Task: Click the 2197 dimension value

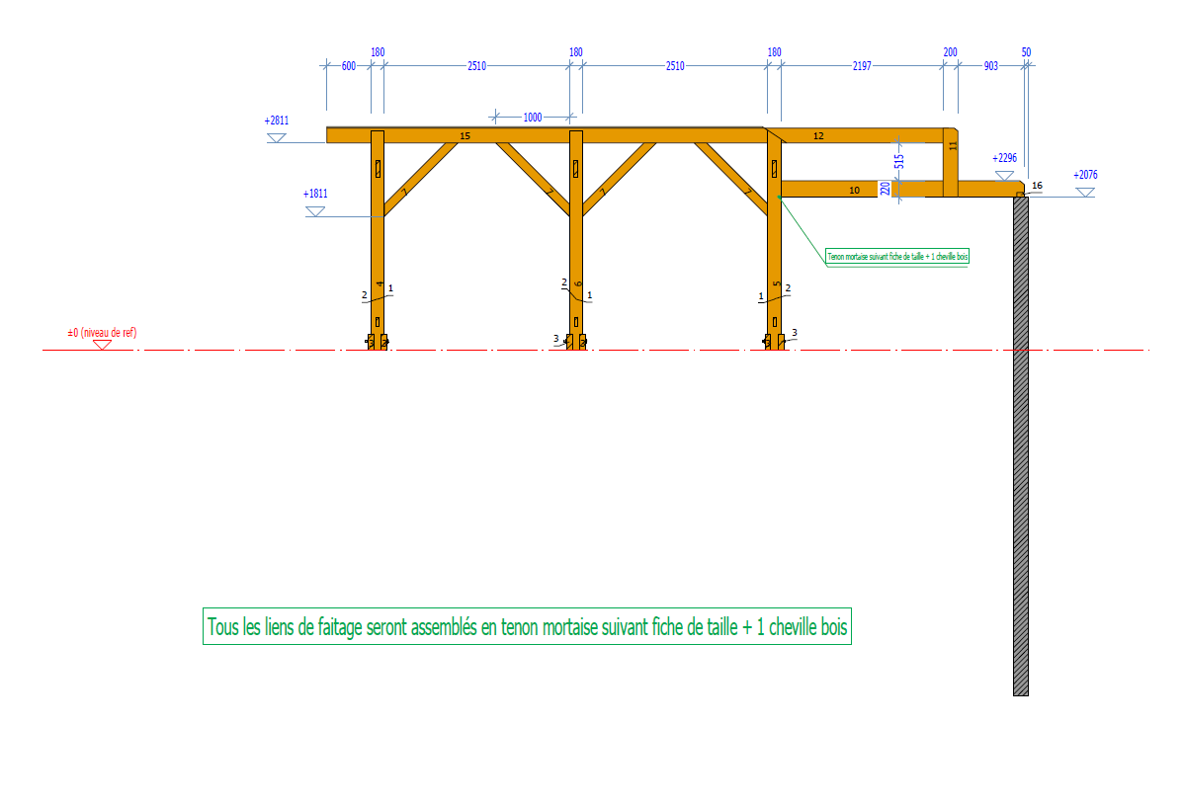Action: [861, 66]
